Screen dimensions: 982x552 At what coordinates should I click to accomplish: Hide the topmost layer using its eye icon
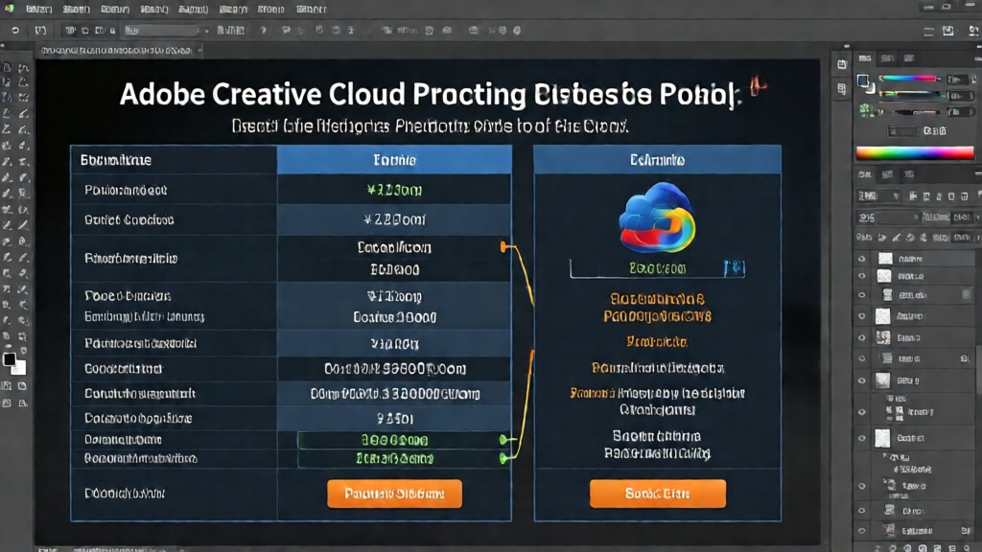[x=861, y=259]
